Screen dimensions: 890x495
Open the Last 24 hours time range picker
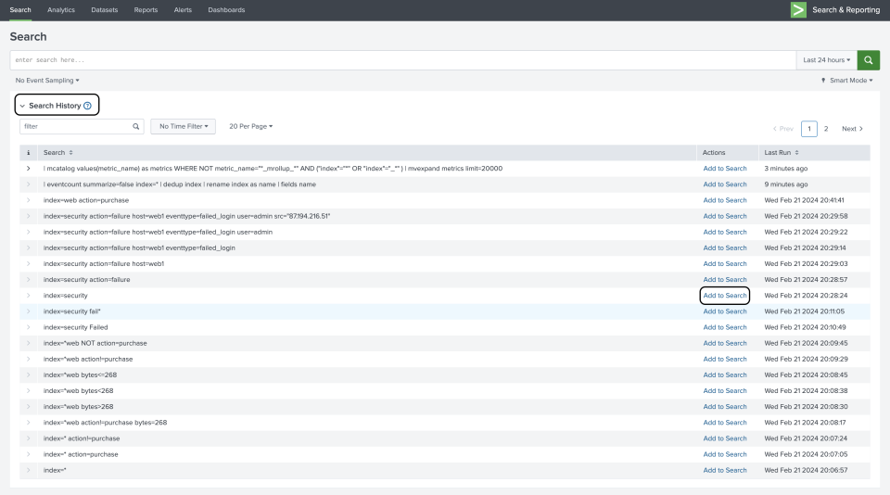click(x=826, y=60)
